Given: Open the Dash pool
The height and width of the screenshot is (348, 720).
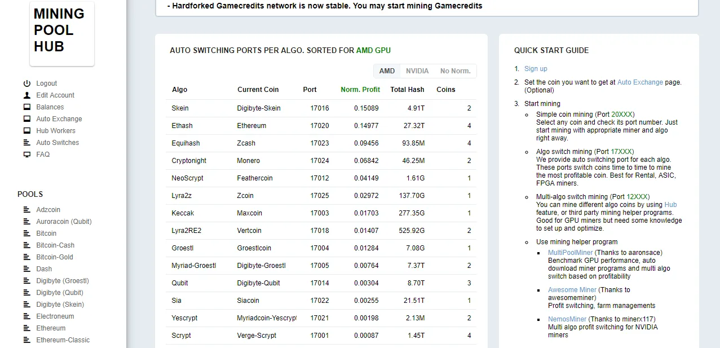Looking at the screenshot, I should [44, 269].
